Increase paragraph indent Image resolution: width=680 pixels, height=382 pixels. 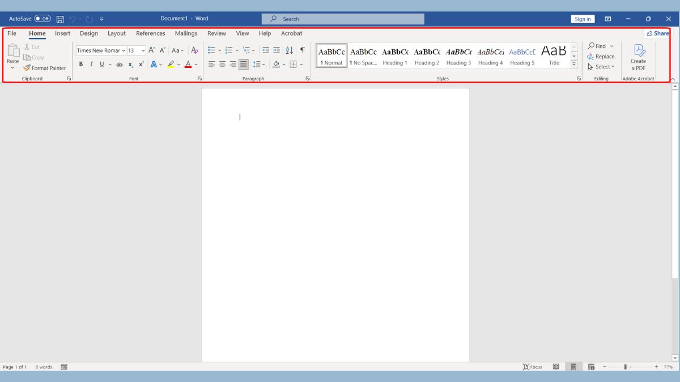[x=277, y=50]
